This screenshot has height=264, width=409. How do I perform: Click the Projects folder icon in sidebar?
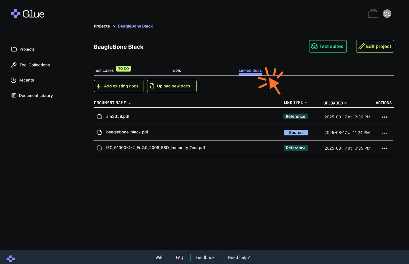(x=14, y=49)
